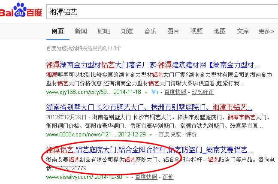Open the 知道 tab
The width and height of the screenshot is (278, 184).
(x=127, y=31)
